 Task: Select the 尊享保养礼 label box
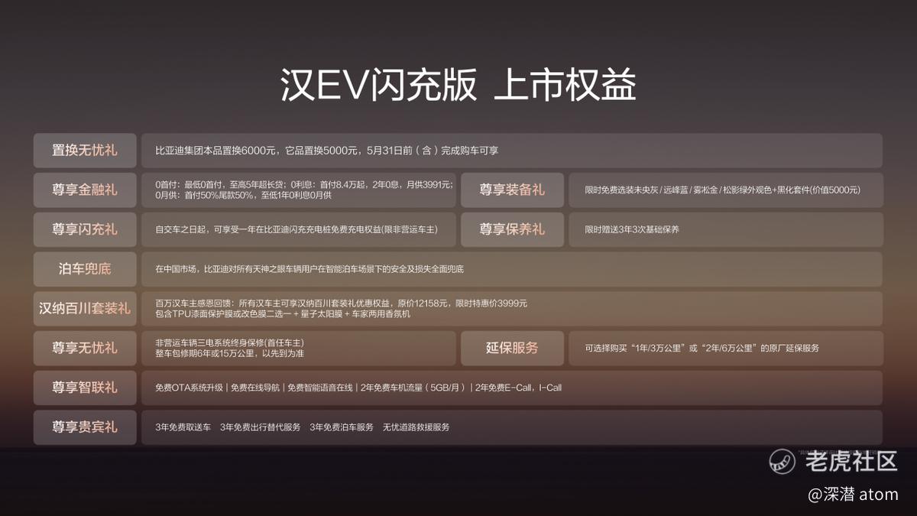512,229
